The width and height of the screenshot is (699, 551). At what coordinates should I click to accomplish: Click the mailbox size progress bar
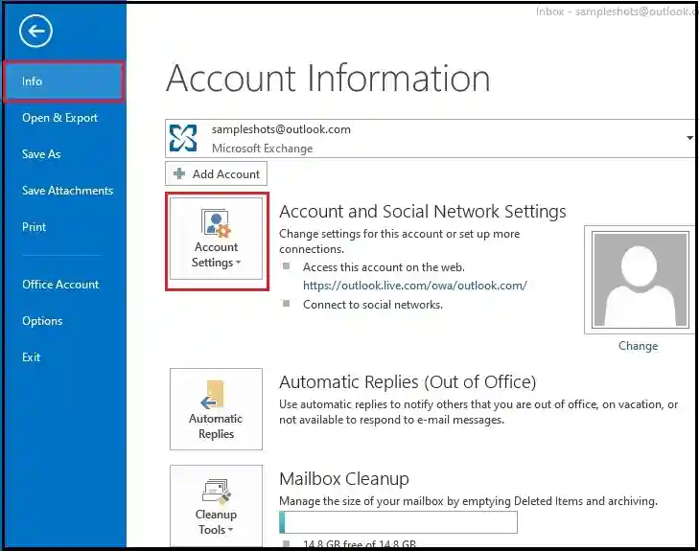[x=398, y=522]
